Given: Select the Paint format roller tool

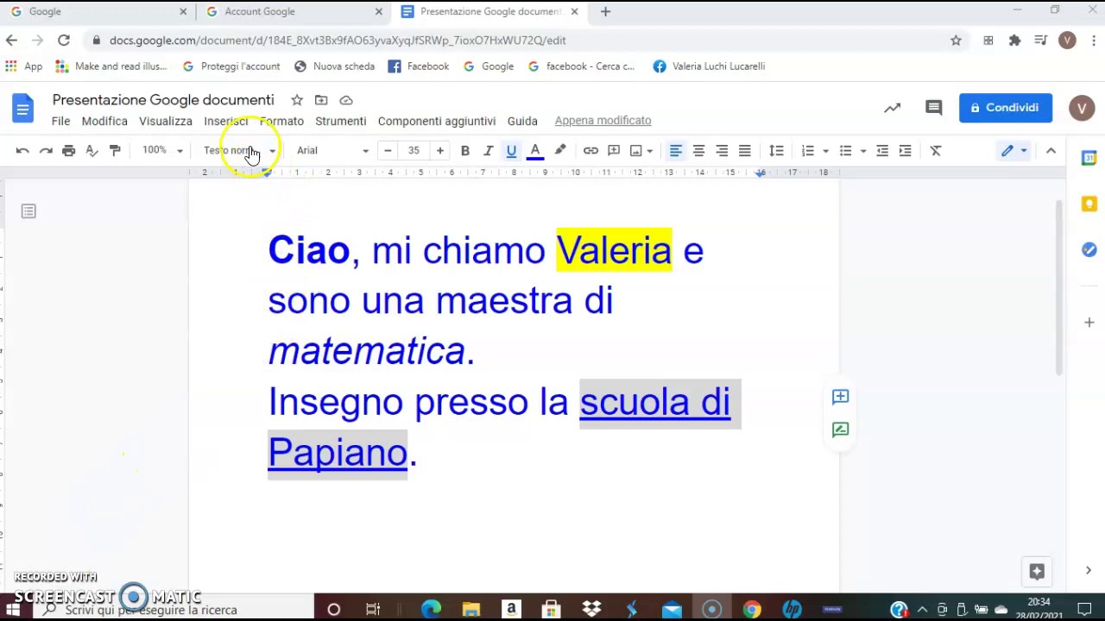Looking at the screenshot, I should pyautogui.click(x=115, y=151).
